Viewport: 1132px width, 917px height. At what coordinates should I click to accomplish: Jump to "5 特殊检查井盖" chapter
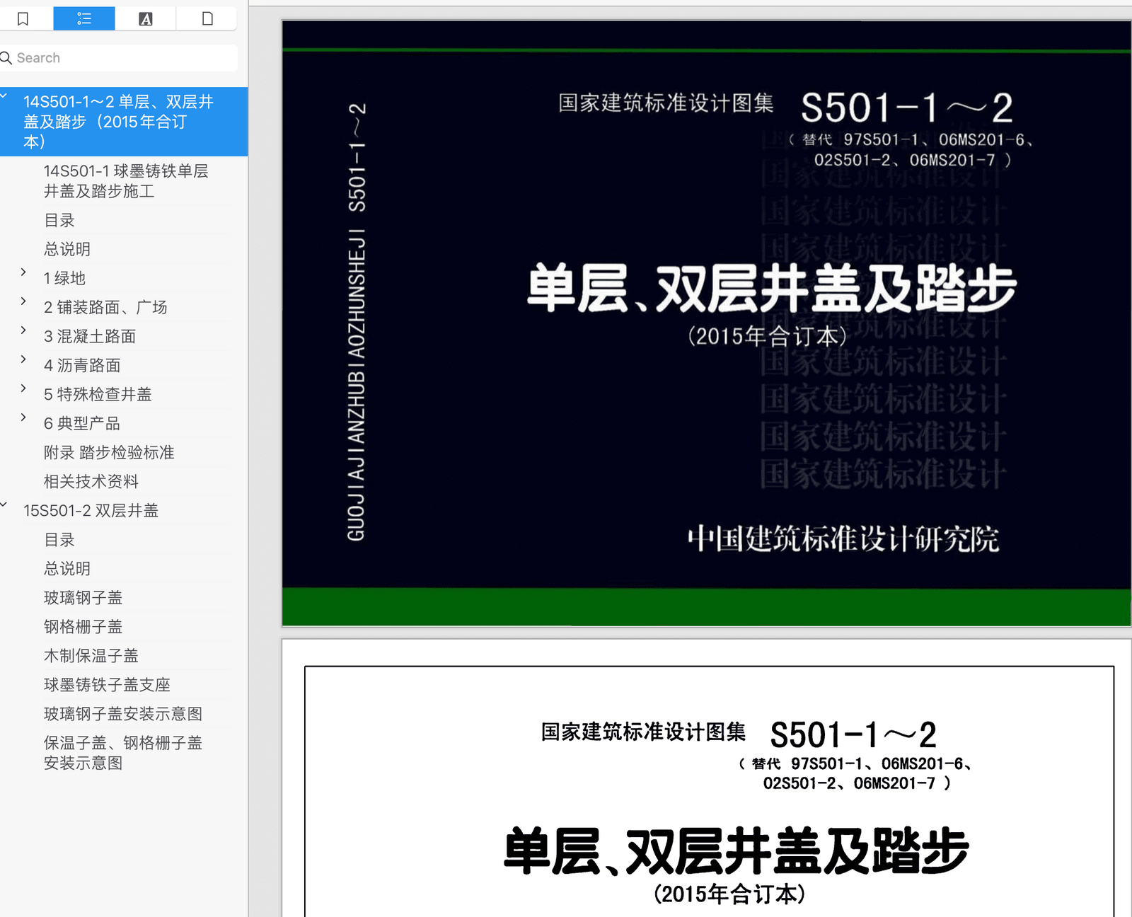click(98, 395)
